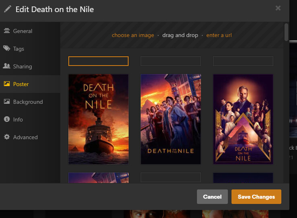Image resolution: width=297 pixels, height=218 pixels.
Task: Open the Info tab
Action: (30, 119)
